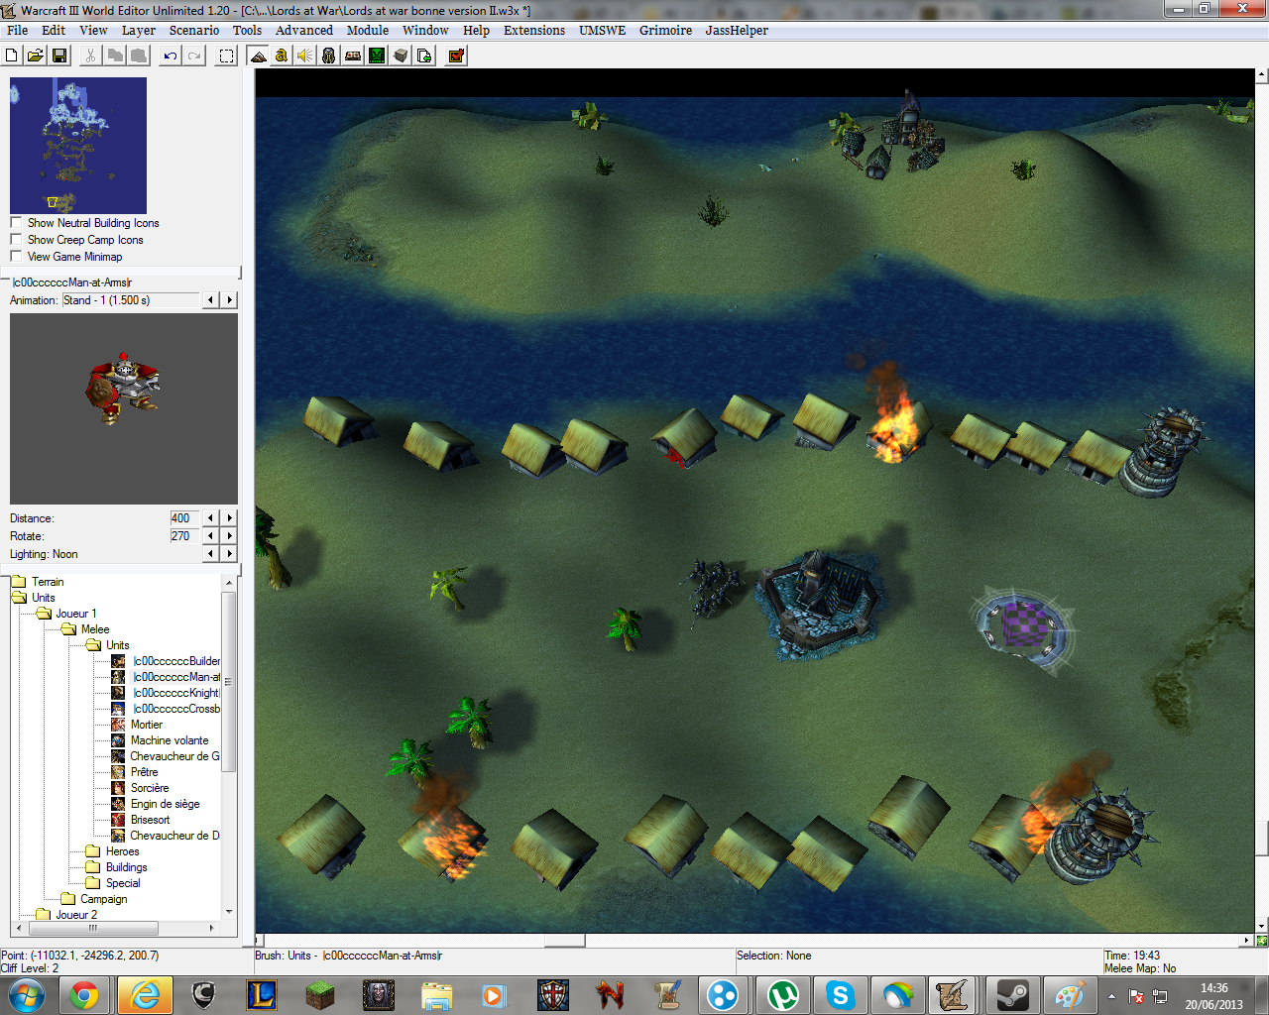Select the Brisesort unit
This screenshot has height=1015, width=1269.
[x=150, y=820]
